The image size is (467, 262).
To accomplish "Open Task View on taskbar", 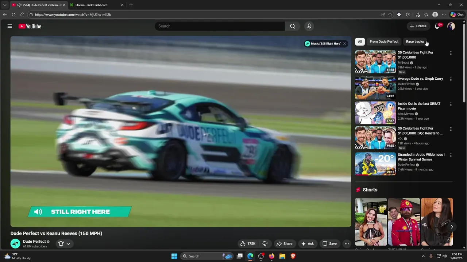I will pyautogui.click(x=240, y=256).
